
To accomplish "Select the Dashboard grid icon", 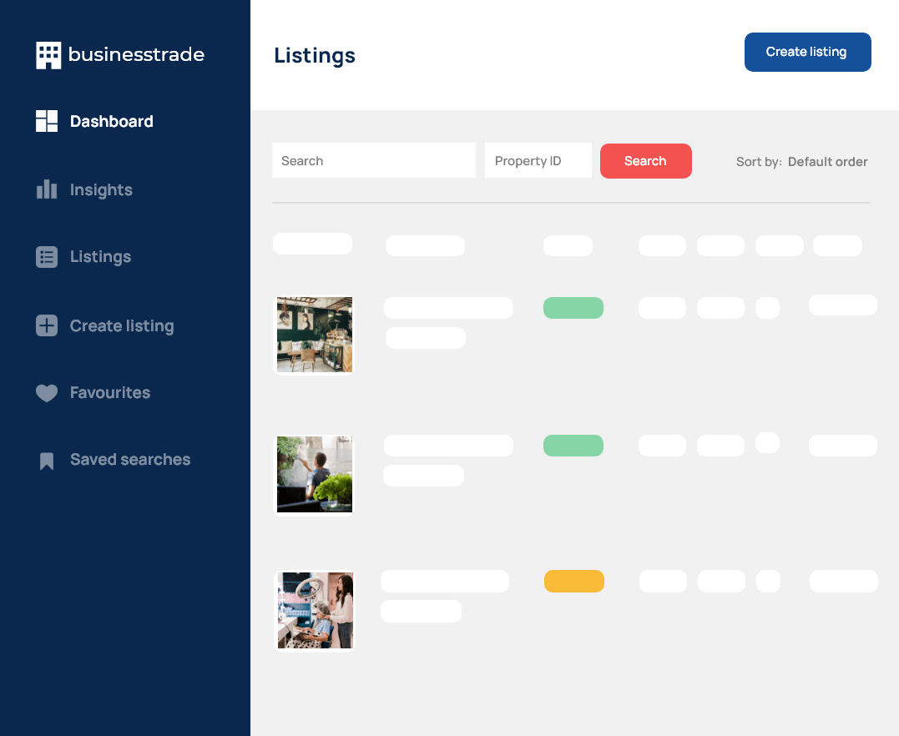I will pyautogui.click(x=47, y=121).
